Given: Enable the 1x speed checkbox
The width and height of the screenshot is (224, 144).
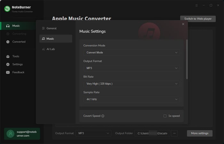Looking at the screenshot, I should [x=165, y=116].
